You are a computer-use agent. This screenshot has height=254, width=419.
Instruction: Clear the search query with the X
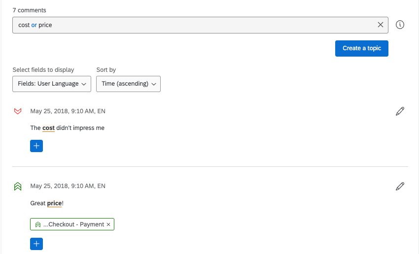[381, 25]
